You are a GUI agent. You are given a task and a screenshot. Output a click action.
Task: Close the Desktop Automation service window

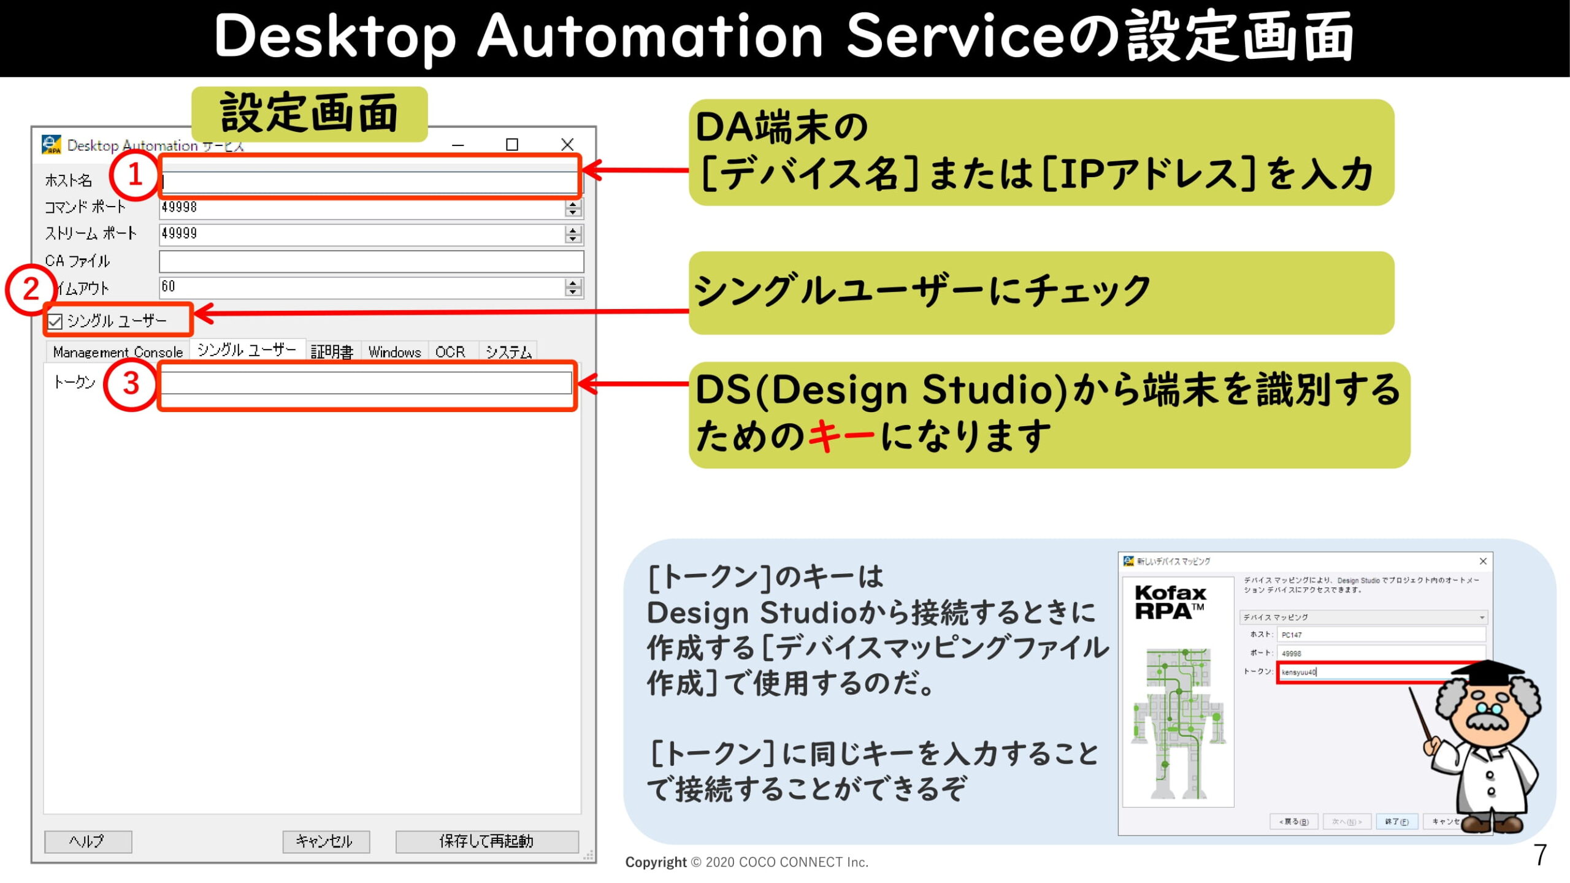[x=568, y=145]
